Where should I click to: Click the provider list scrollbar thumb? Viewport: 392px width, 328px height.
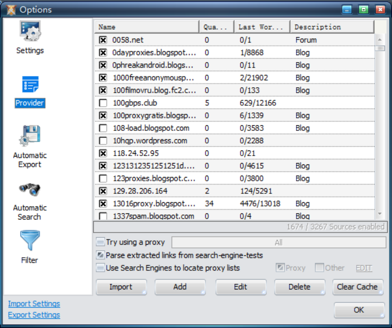[x=380, y=48]
